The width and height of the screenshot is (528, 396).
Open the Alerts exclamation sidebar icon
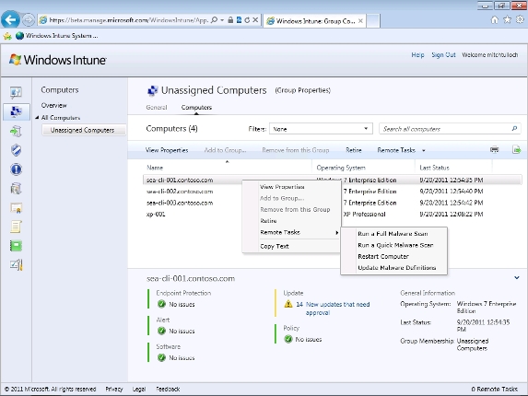click(16, 169)
